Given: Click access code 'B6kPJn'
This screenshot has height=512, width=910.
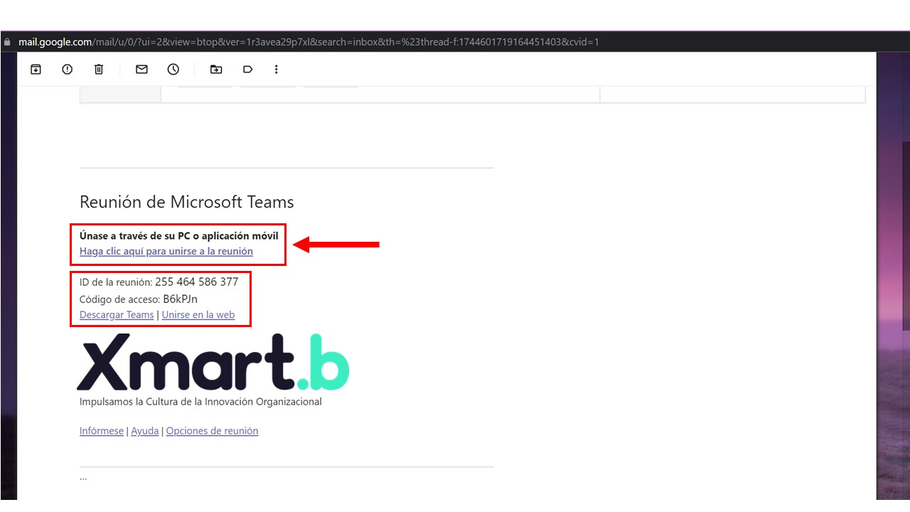Looking at the screenshot, I should (180, 299).
